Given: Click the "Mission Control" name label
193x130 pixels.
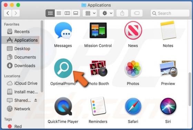Looking at the screenshot, I should (x=98, y=46).
